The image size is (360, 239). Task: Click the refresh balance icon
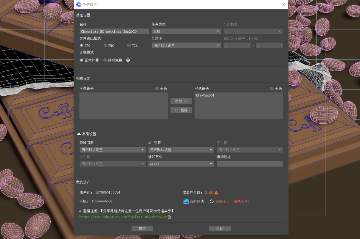[x=212, y=201]
